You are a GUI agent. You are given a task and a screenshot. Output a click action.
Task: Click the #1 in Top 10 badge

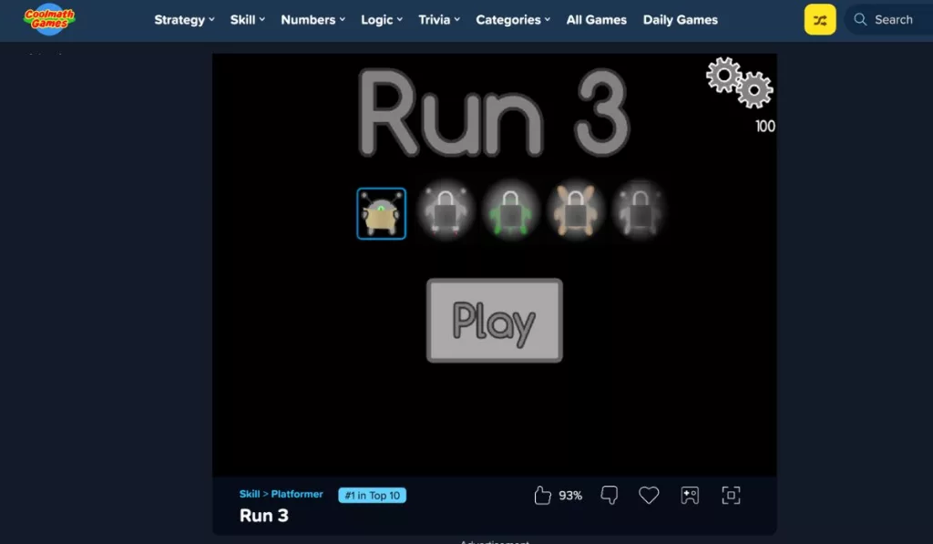tap(373, 495)
